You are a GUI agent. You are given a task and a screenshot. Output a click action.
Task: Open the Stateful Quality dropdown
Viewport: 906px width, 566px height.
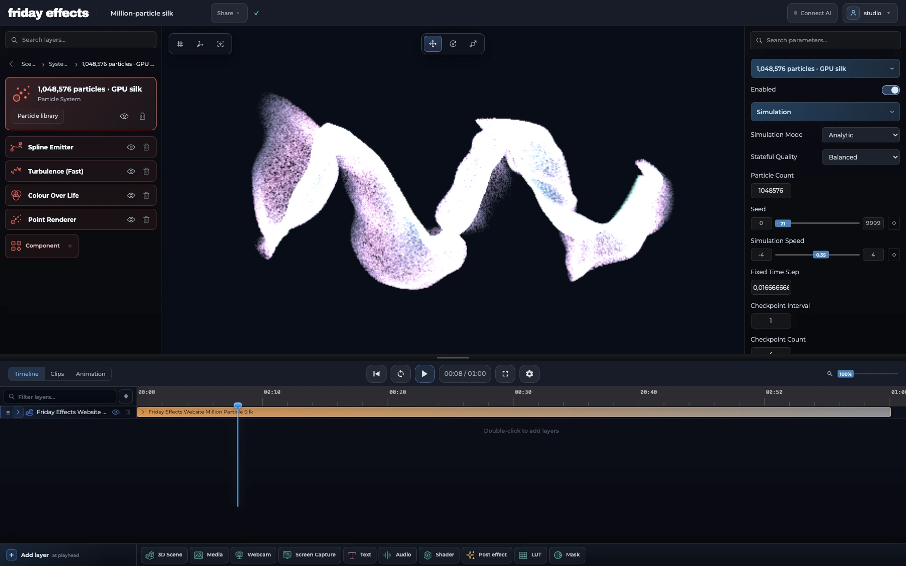(x=861, y=157)
